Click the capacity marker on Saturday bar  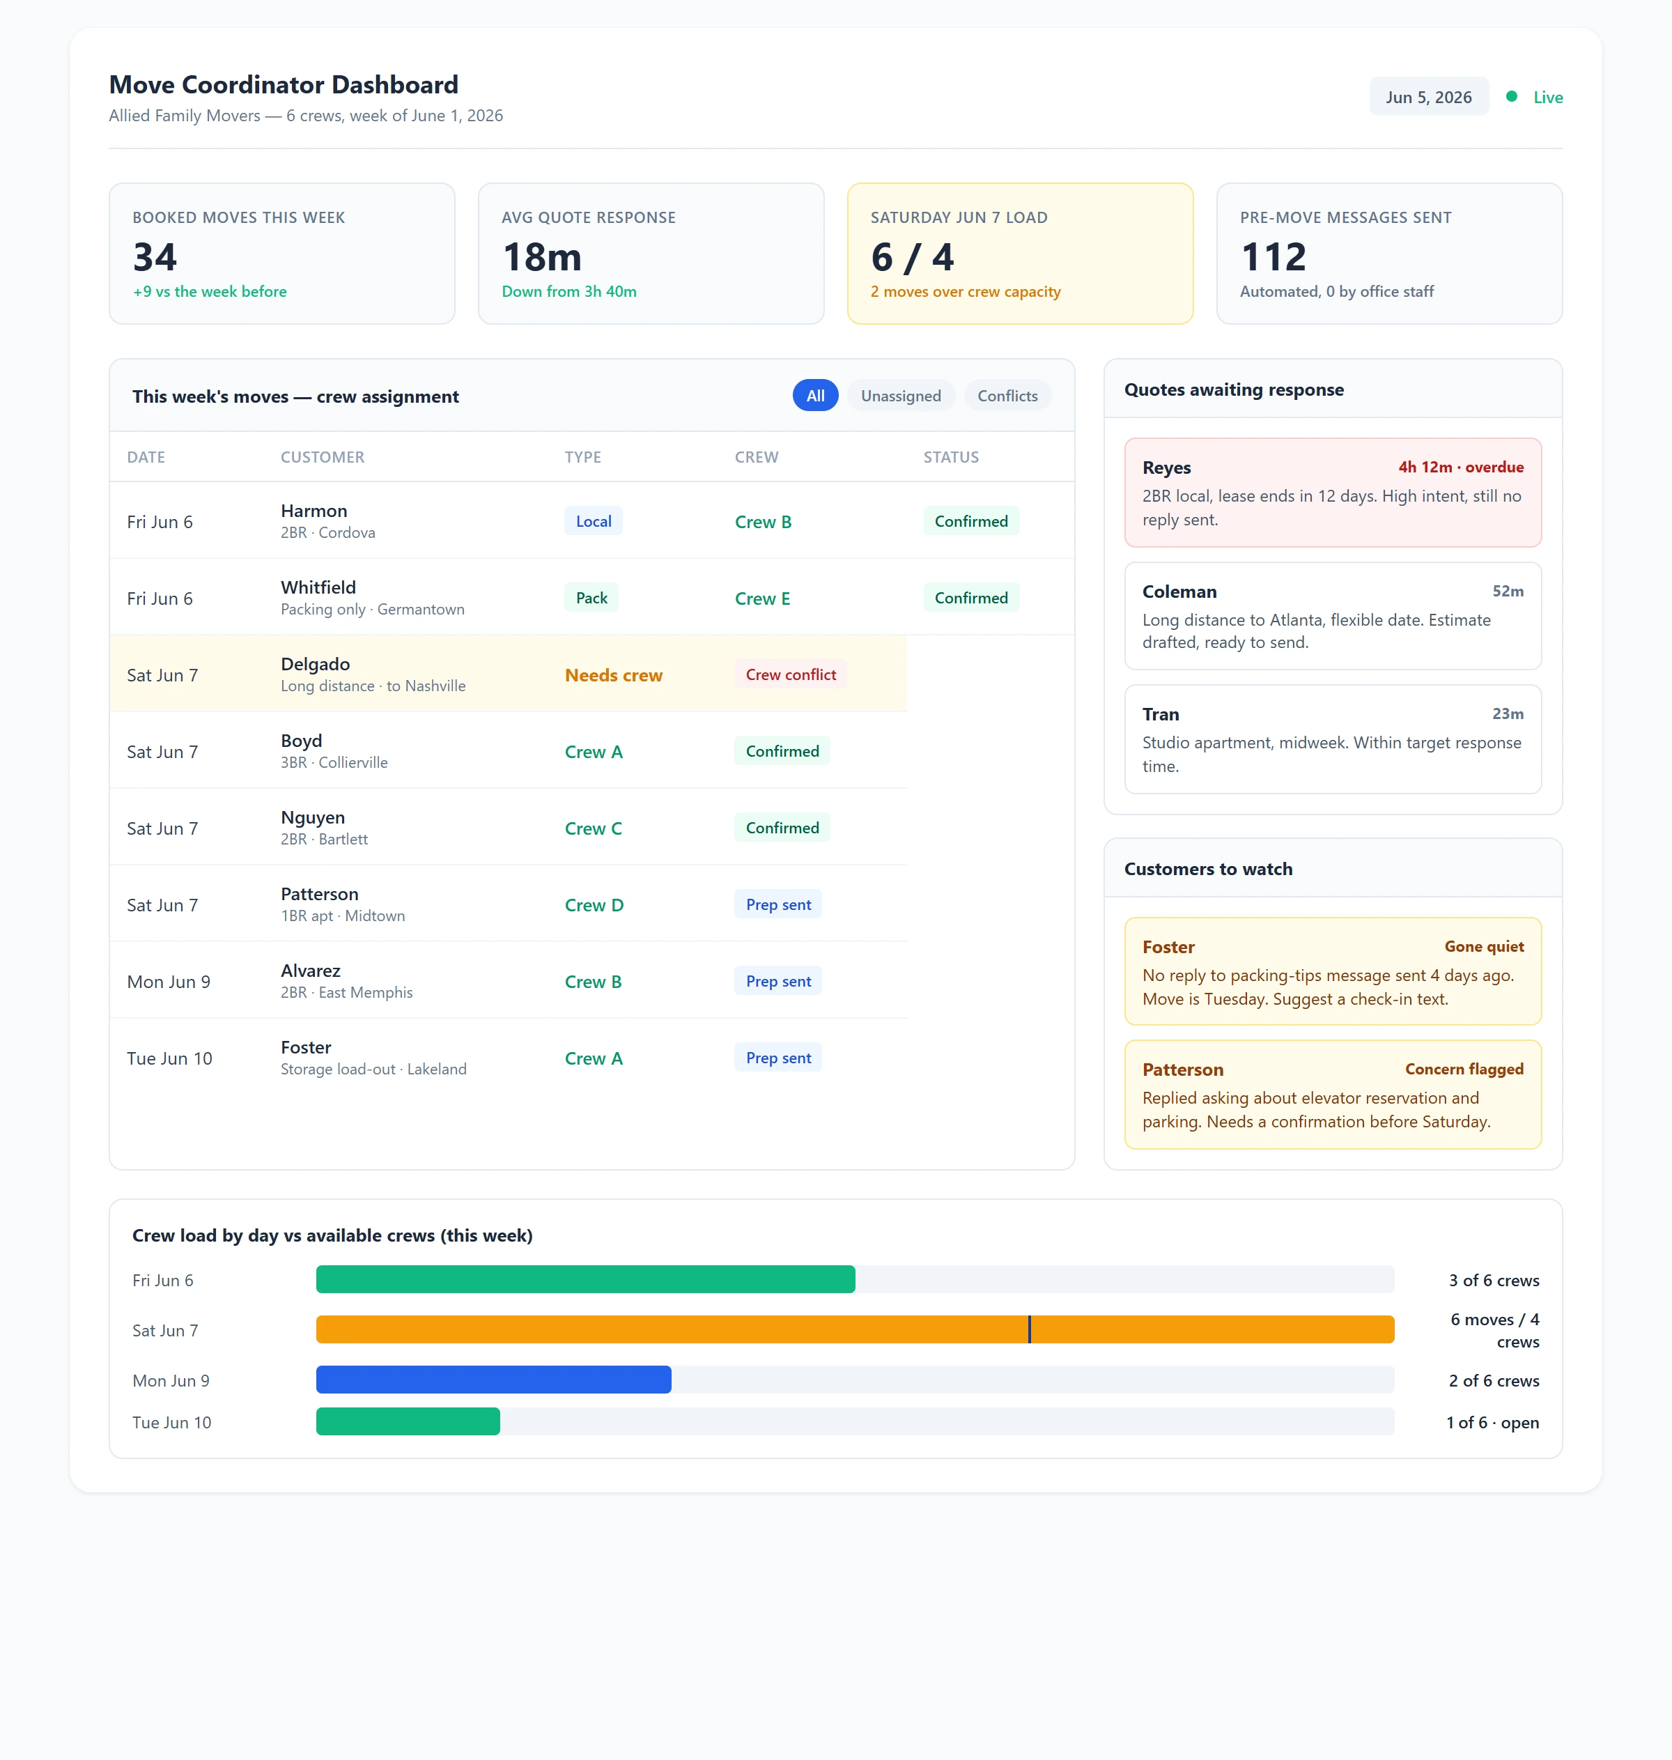tap(1030, 1329)
